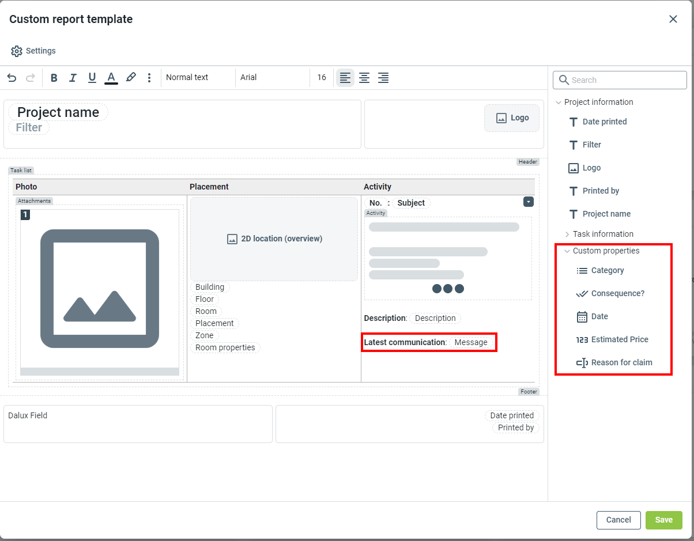This screenshot has height=541, width=694.
Task: Open the text color picker
Action: [x=111, y=78]
